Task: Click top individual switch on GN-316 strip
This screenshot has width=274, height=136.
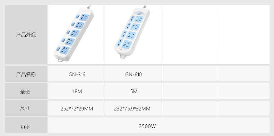Action: (x=77, y=16)
